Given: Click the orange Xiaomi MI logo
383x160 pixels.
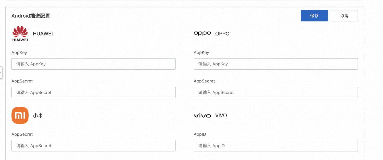Looking at the screenshot, I should pos(20,115).
